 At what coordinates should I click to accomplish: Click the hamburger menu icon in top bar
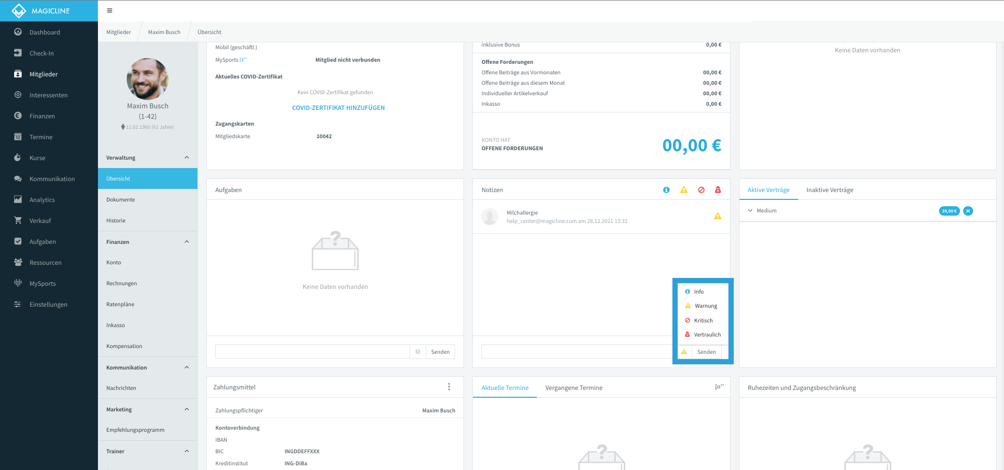click(109, 10)
